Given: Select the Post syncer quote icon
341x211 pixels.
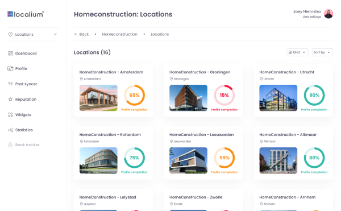Looking at the screenshot, I should point(10,84).
